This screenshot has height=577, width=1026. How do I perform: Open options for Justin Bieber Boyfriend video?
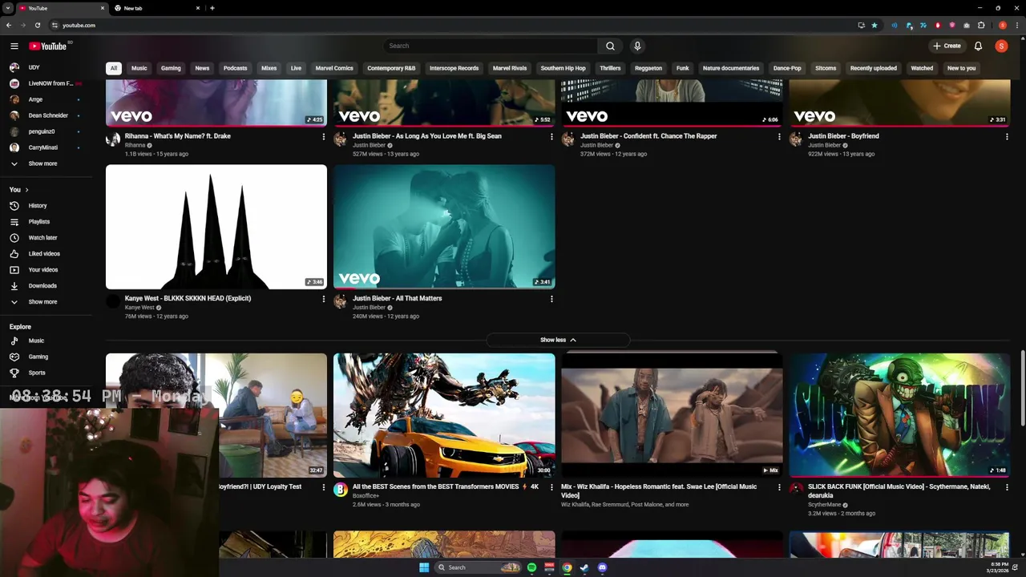click(x=1007, y=137)
